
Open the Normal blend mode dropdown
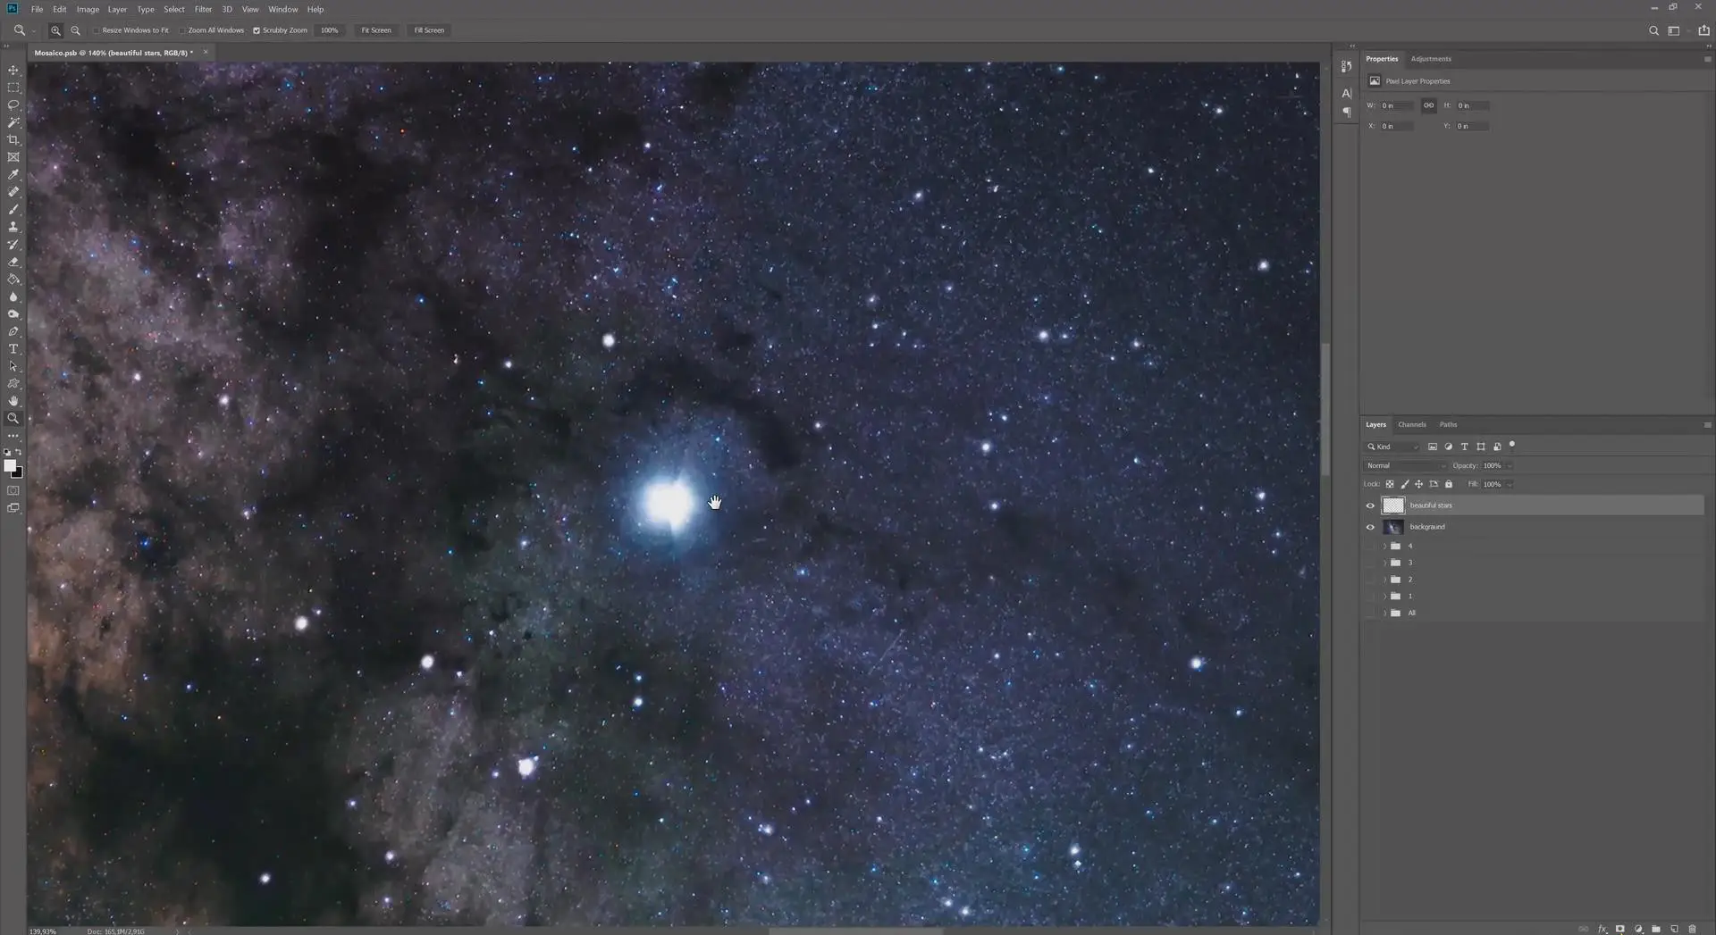coord(1405,465)
